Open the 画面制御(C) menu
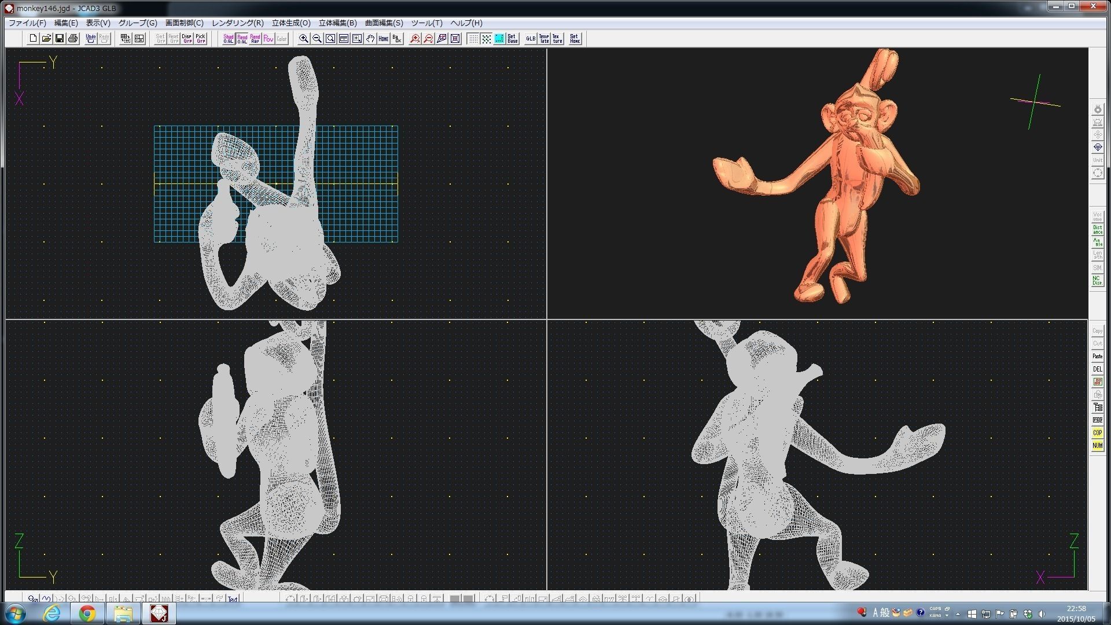 tap(185, 23)
